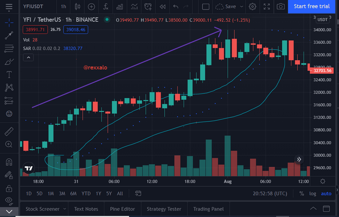The height and width of the screenshot is (217, 339).
Task: Add a compare symbol with plus icon
Action: click(x=91, y=7)
